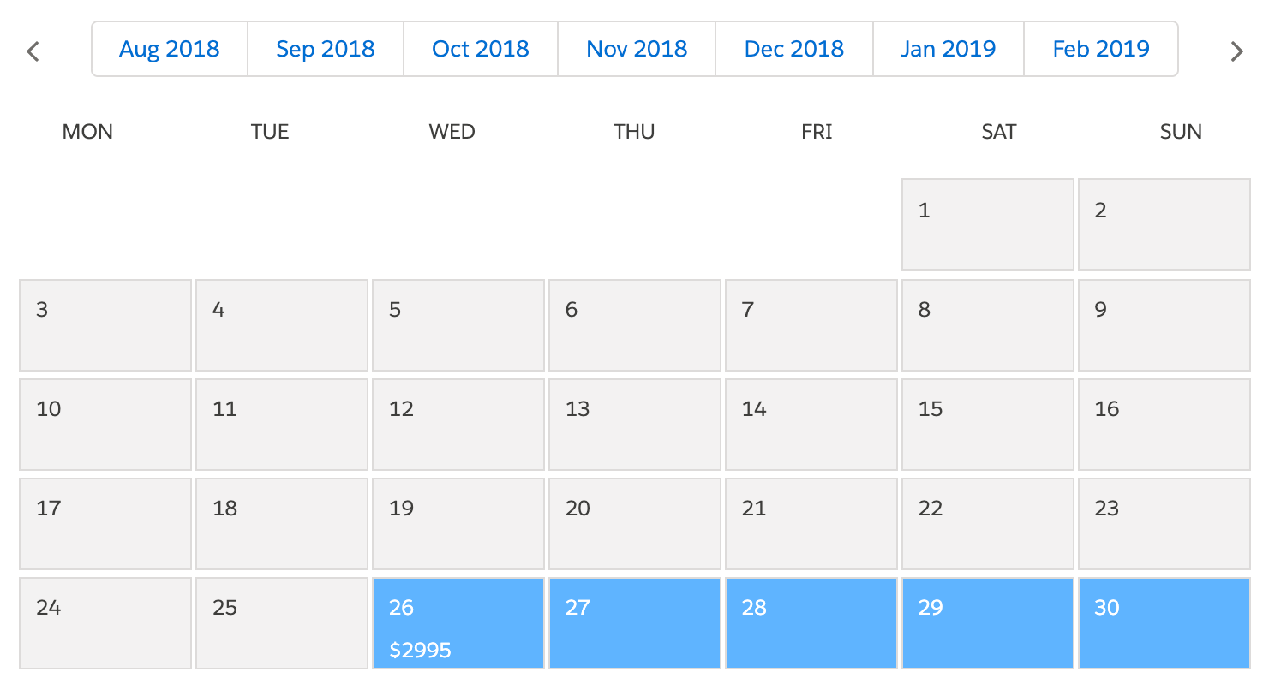The image size is (1263, 690).
Task: Select highlighted day 29
Action: click(988, 623)
